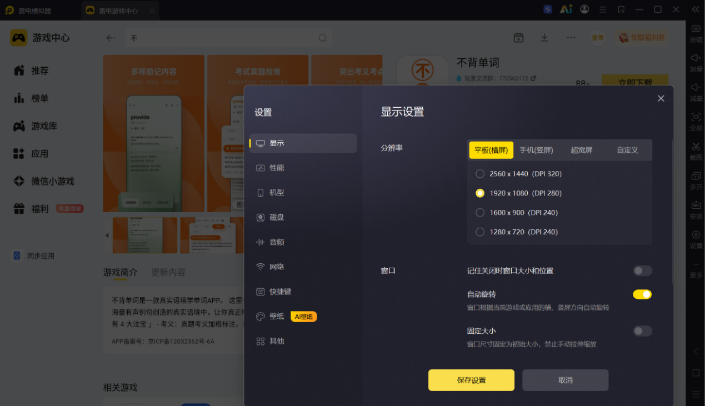This screenshot has height=406, width=705.
Task: Click the blue lightning booster icon
Action: (x=548, y=9)
